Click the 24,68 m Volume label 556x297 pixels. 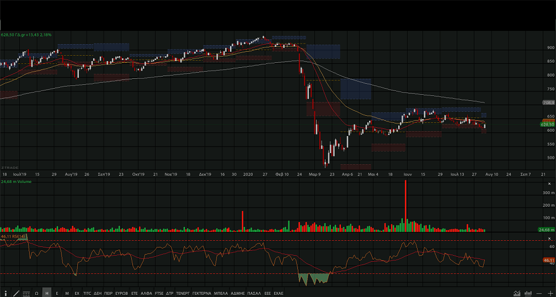click(17, 181)
